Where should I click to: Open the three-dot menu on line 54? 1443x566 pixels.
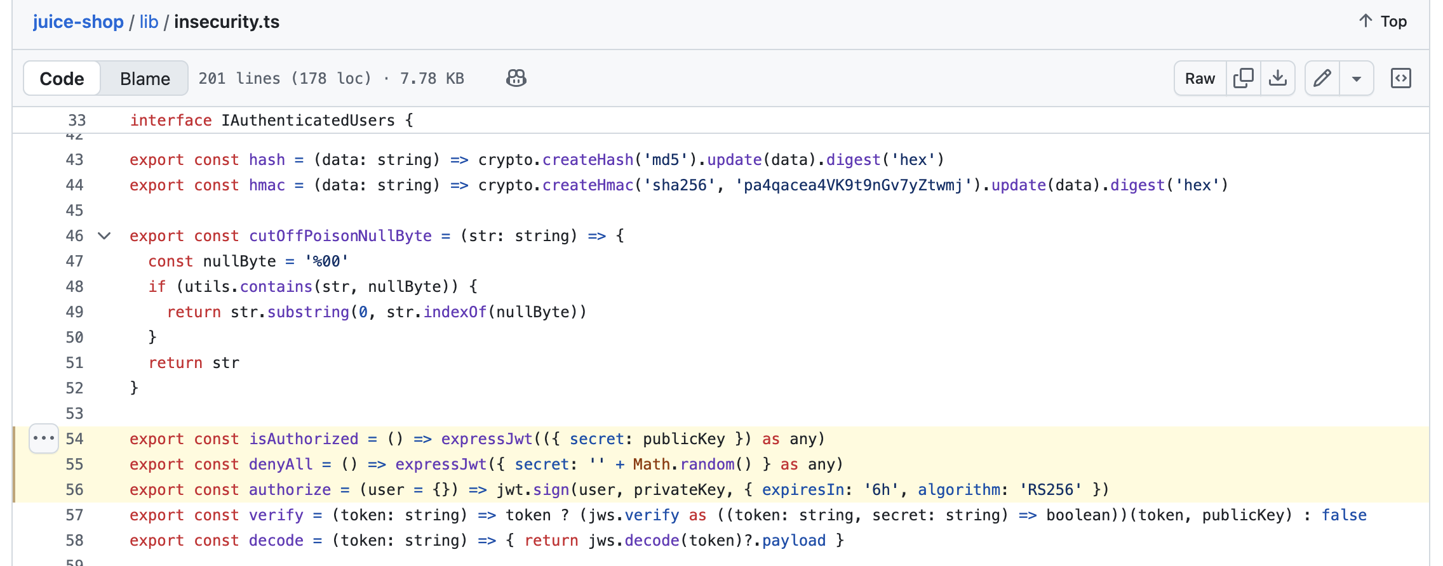tap(44, 438)
